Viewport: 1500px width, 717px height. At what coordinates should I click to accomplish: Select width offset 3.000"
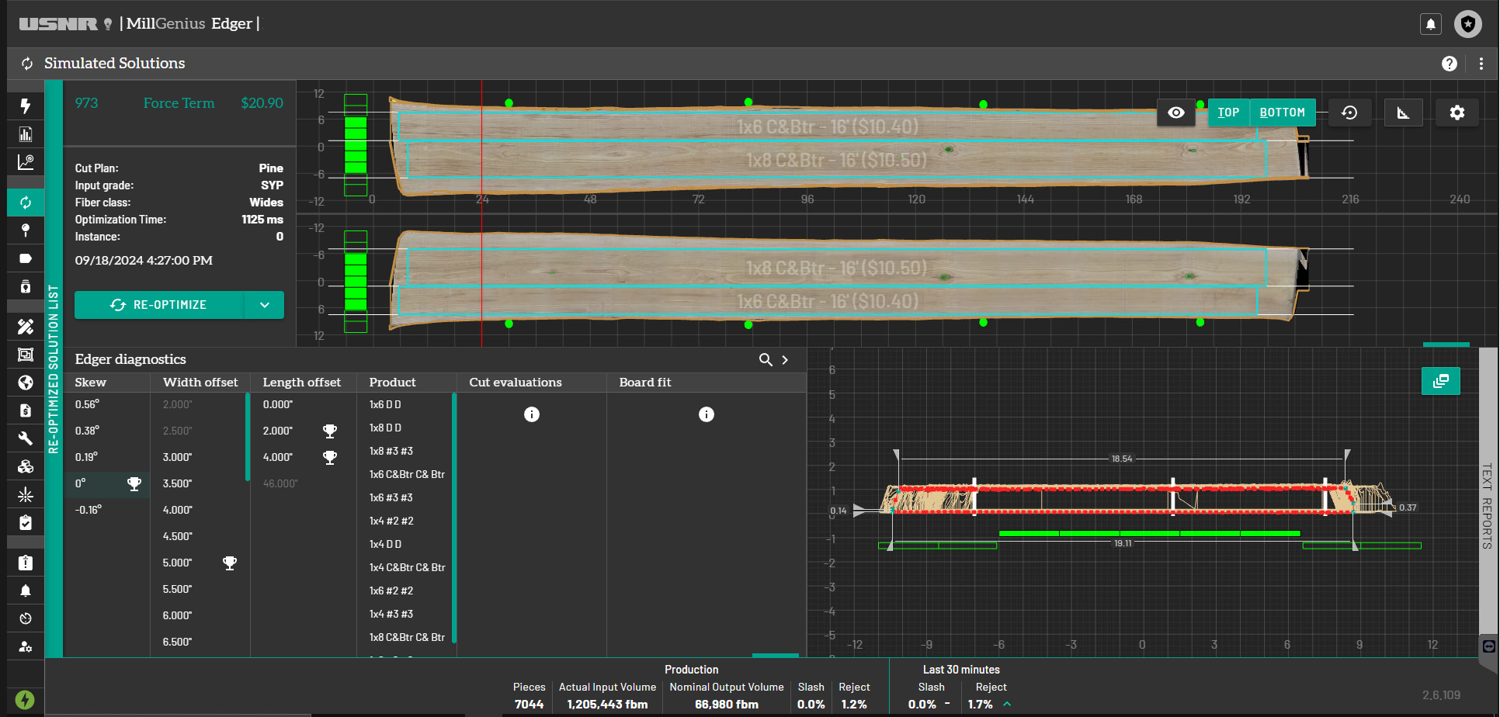[x=177, y=457]
